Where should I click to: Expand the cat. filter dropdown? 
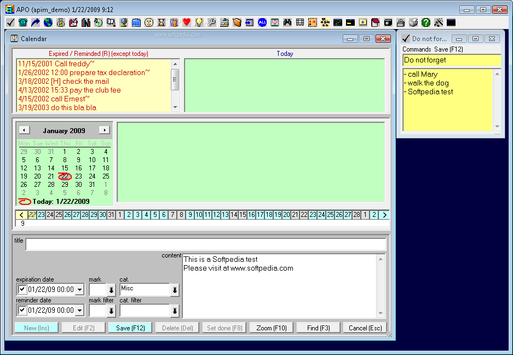[175, 311]
